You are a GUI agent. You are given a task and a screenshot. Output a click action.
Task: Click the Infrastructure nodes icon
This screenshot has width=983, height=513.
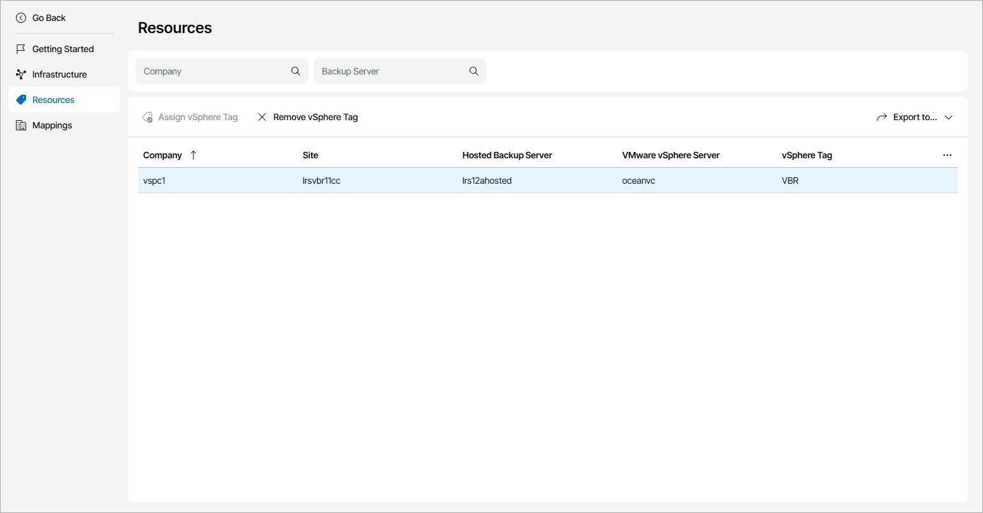21,74
